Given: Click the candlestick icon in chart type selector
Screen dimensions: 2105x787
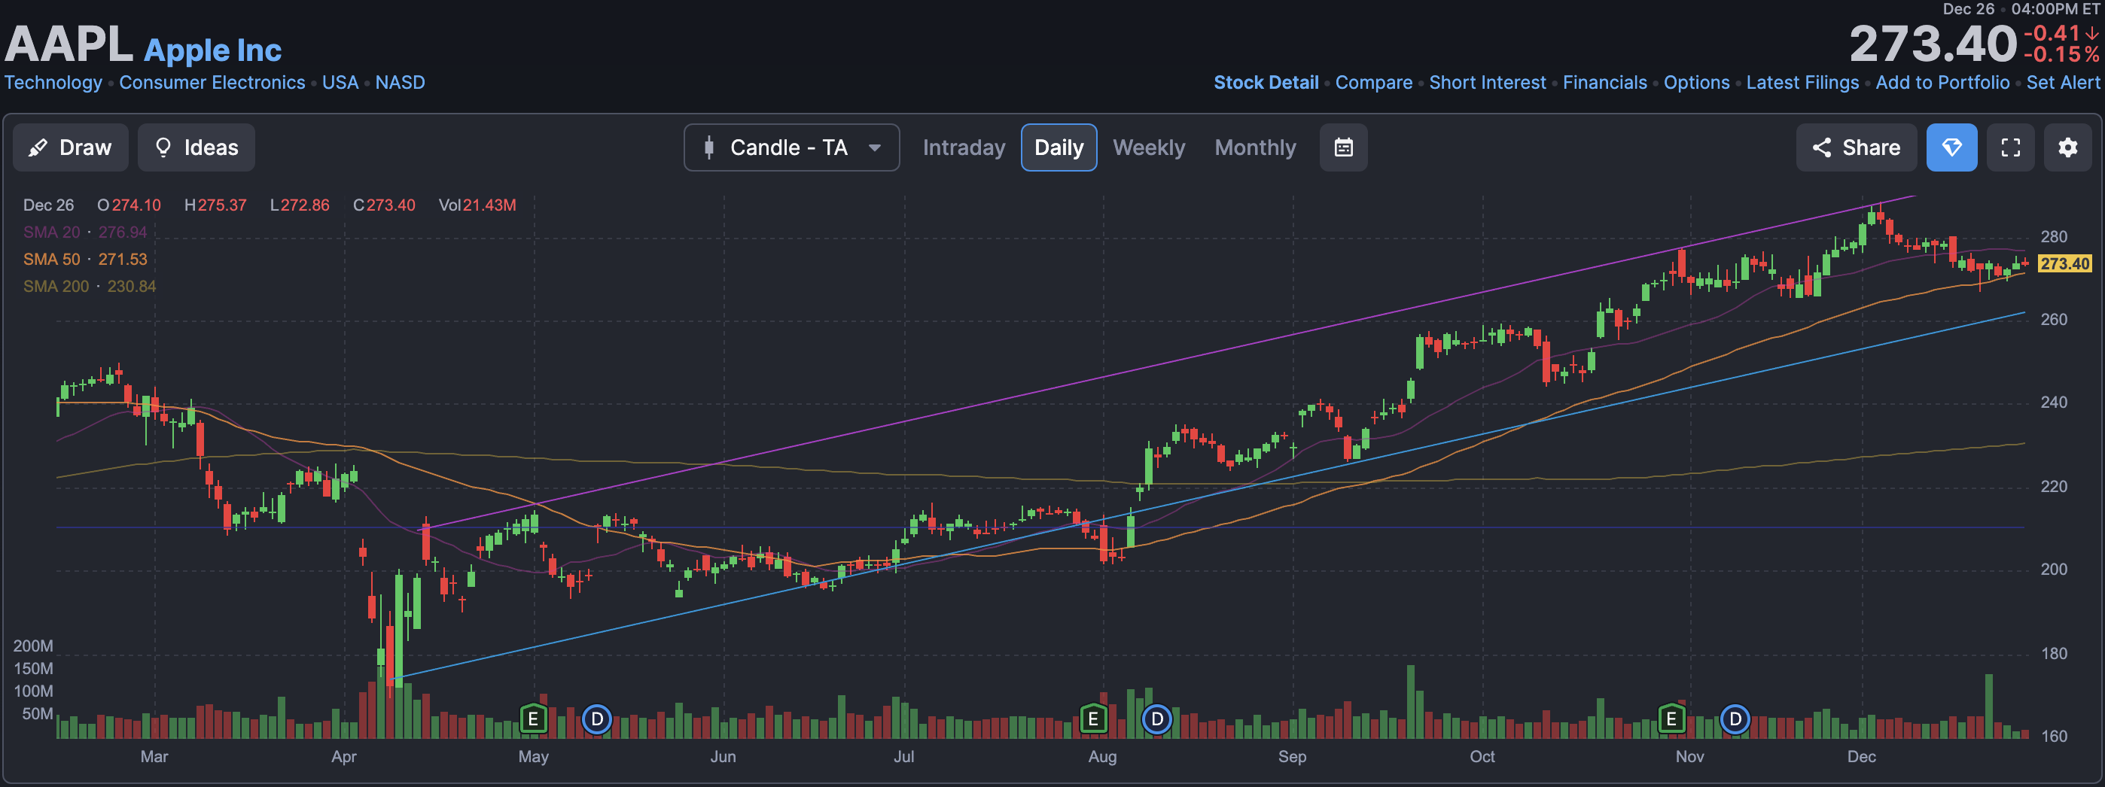Looking at the screenshot, I should click(708, 147).
